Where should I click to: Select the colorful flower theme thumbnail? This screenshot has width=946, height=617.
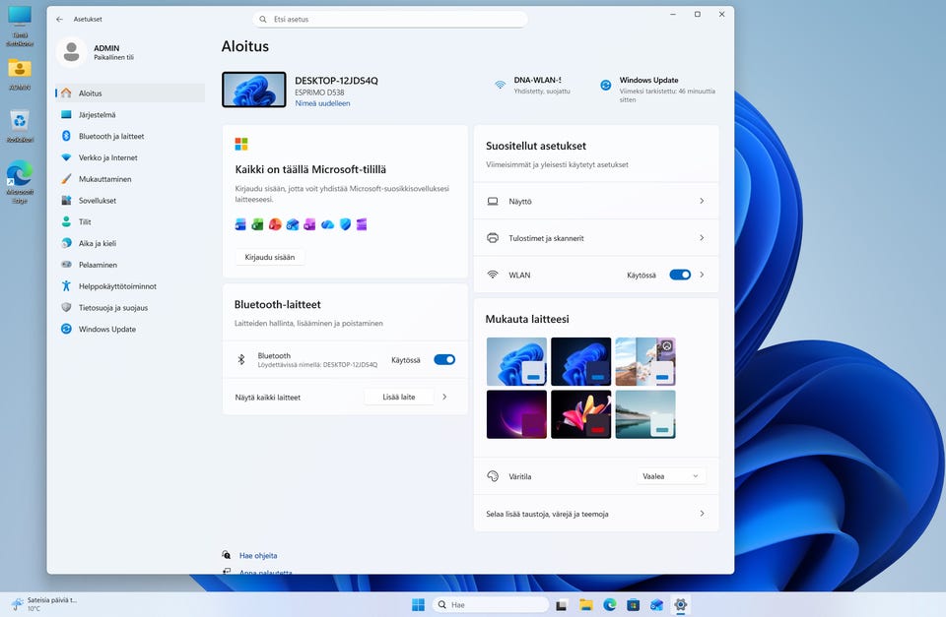[x=580, y=414]
